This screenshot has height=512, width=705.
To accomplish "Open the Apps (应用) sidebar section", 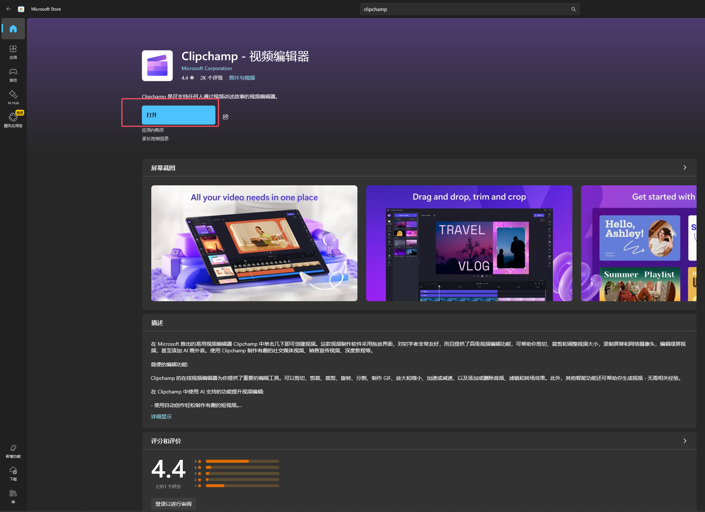I will 13,52.
